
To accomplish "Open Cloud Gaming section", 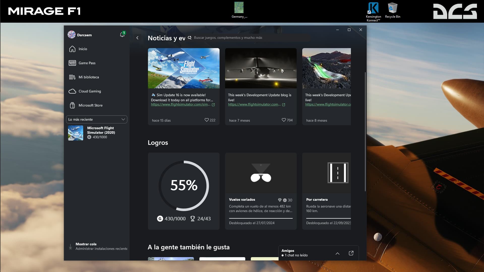I will pyautogui.click(x=89, y=91).
